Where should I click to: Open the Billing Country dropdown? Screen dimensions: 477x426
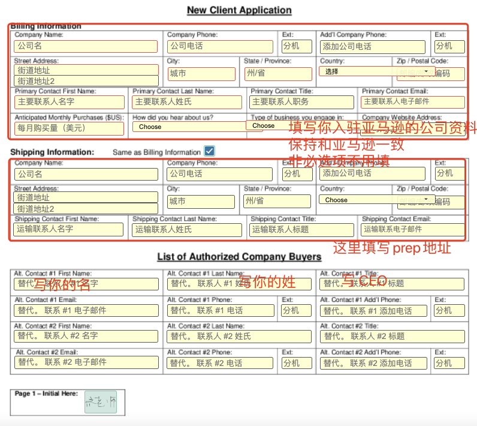coord(377,71)
